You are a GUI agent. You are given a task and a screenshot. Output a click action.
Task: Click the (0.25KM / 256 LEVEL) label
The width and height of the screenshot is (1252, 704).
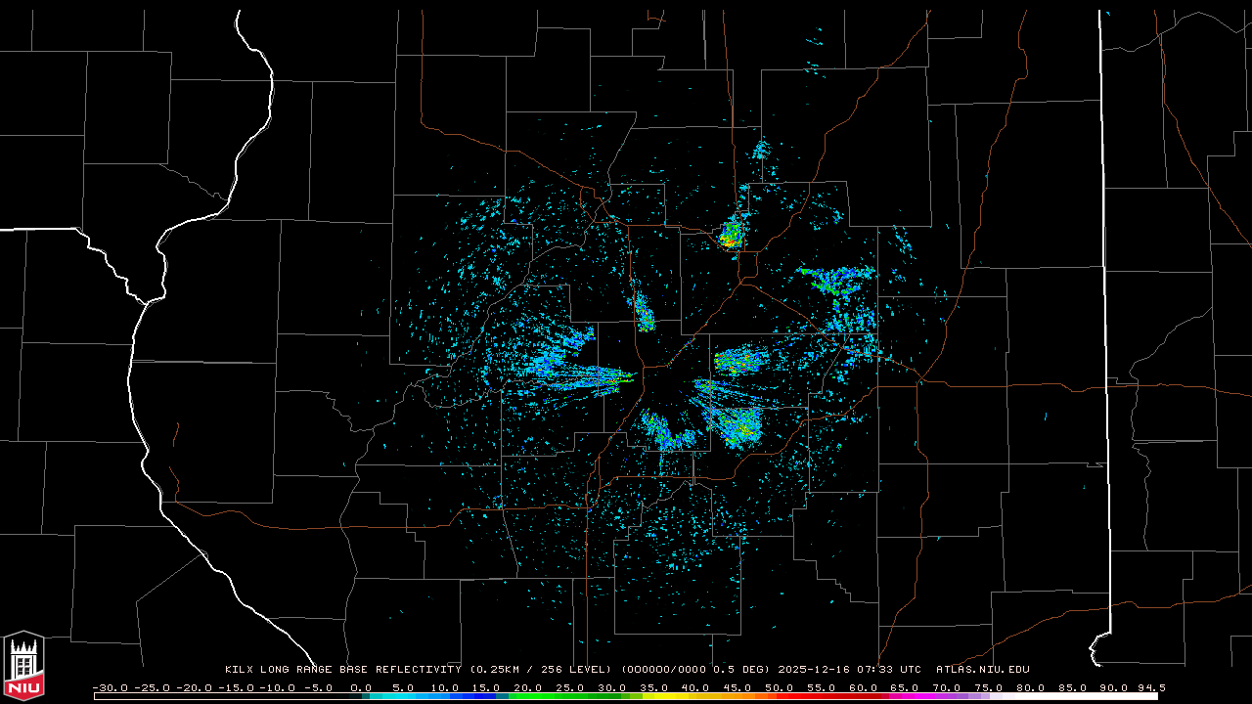[x=540, y=670]
